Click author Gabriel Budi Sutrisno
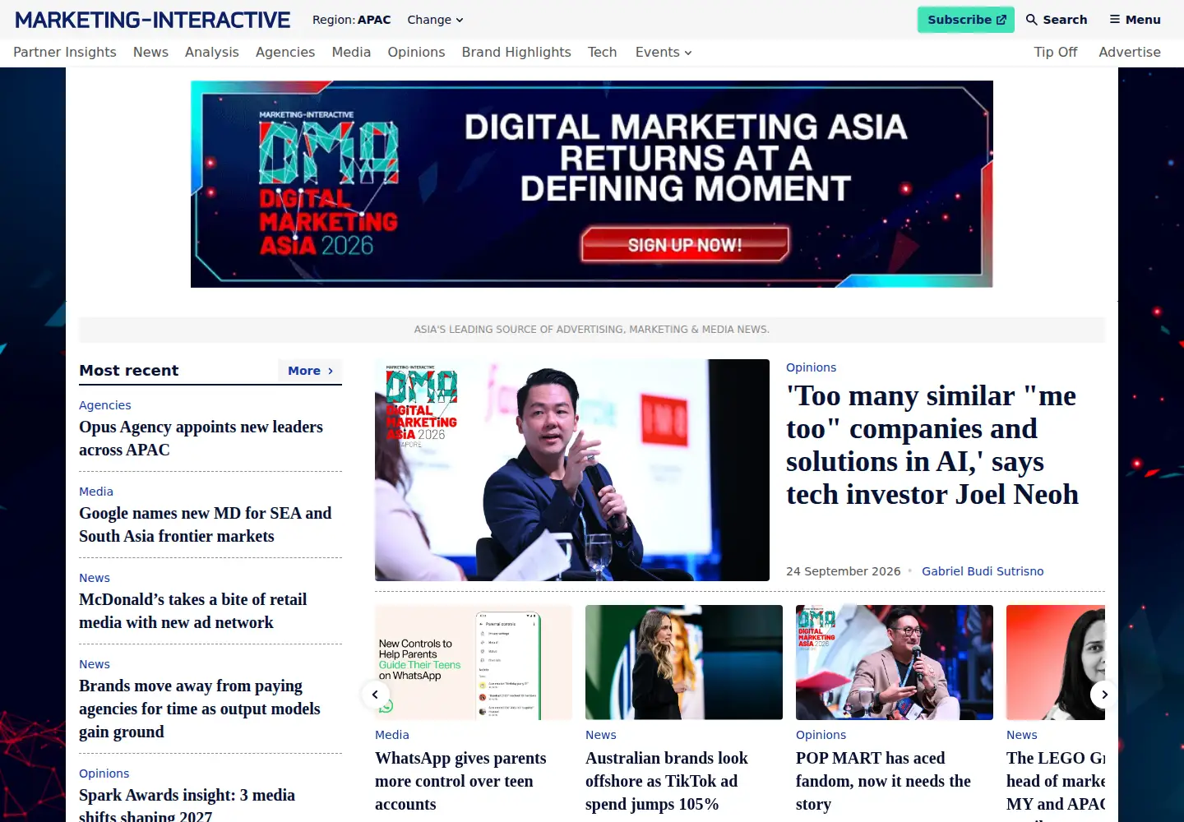Image resolution: width=1184 pixels, height=822 pixels. click(983, 571)
